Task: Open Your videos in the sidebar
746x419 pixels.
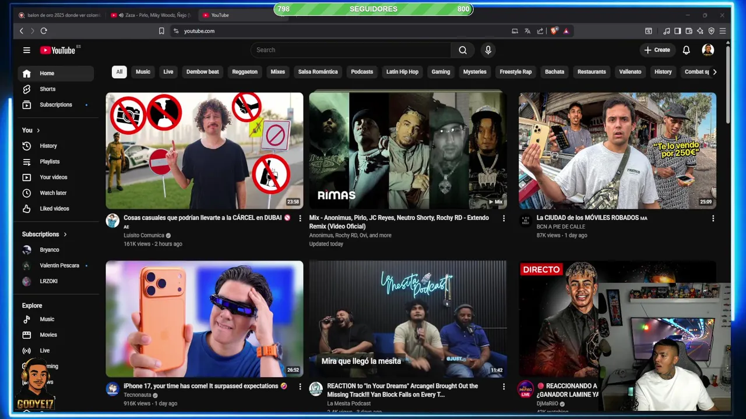Action: pyautogui.click(x=56, y=177)
